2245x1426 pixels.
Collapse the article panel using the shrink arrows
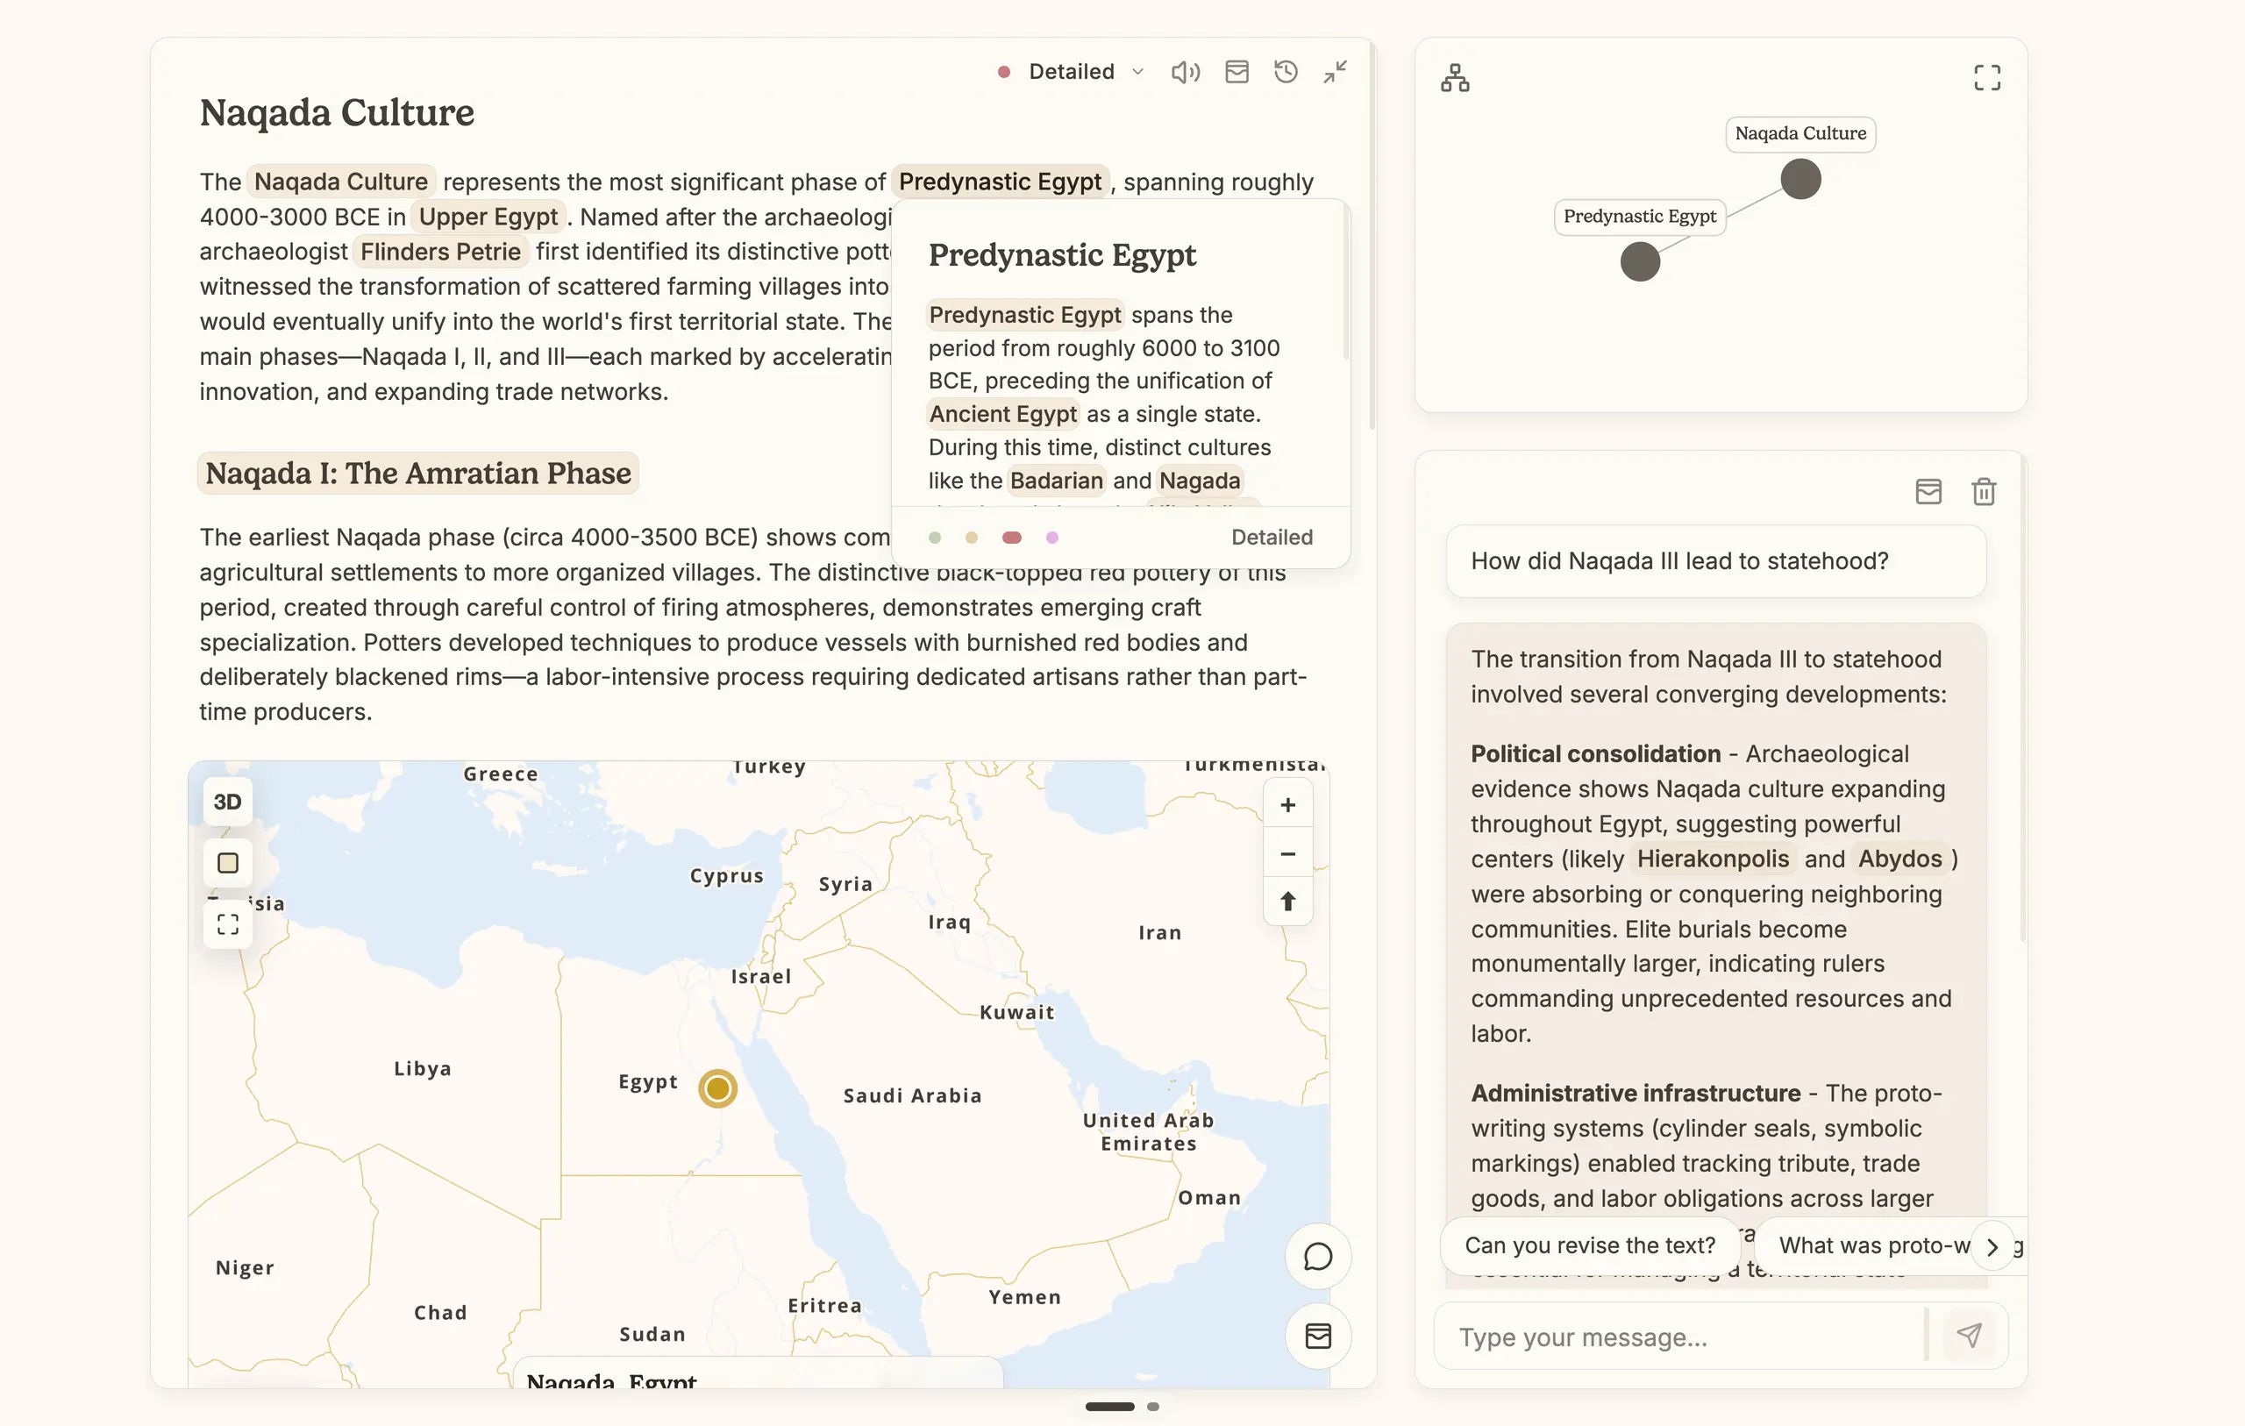pyautogui.click(x=1335, y=72)
